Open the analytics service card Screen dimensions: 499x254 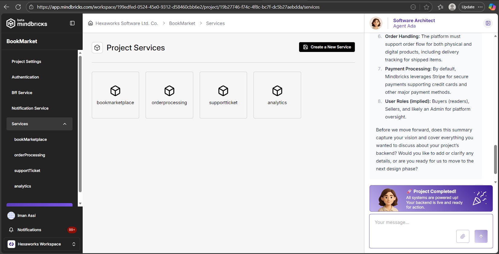(277, 95)
